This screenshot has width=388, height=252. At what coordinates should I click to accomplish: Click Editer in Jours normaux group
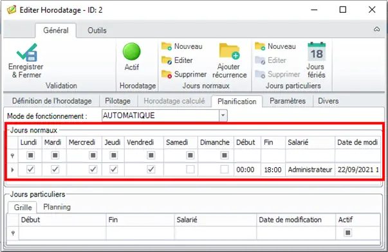[x=177, y=60]
